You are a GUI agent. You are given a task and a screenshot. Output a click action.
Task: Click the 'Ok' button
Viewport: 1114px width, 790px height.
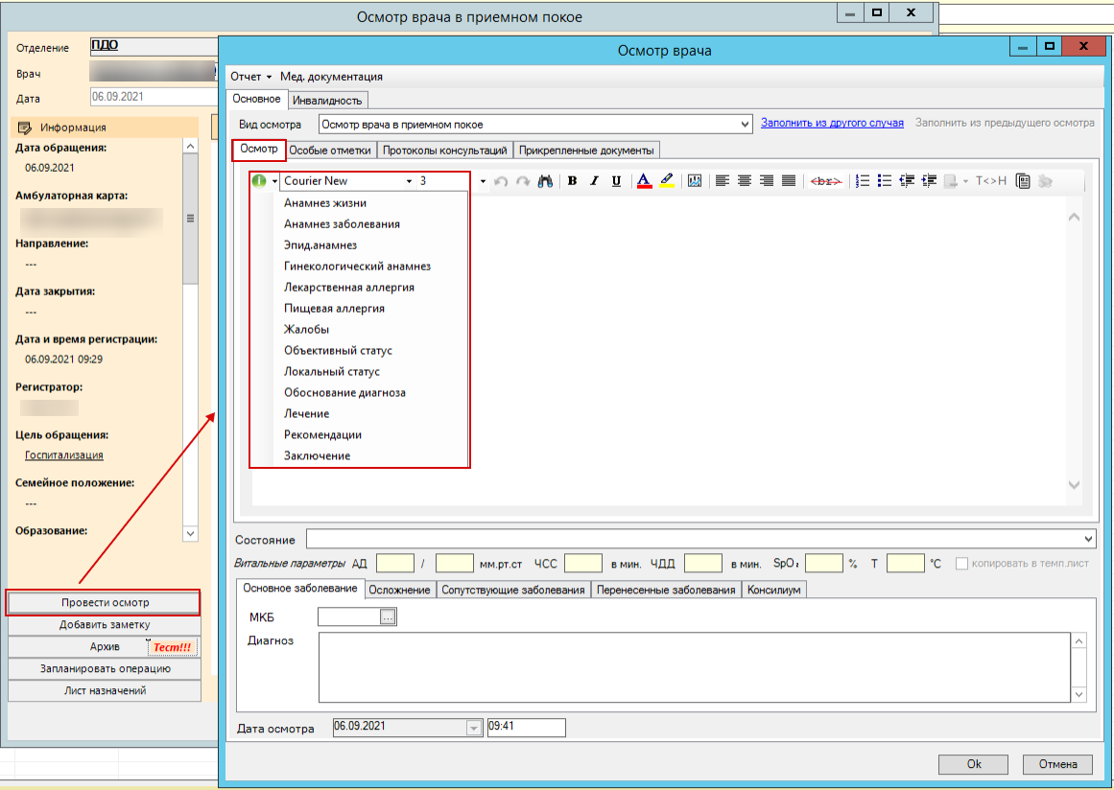coord(973,764)
